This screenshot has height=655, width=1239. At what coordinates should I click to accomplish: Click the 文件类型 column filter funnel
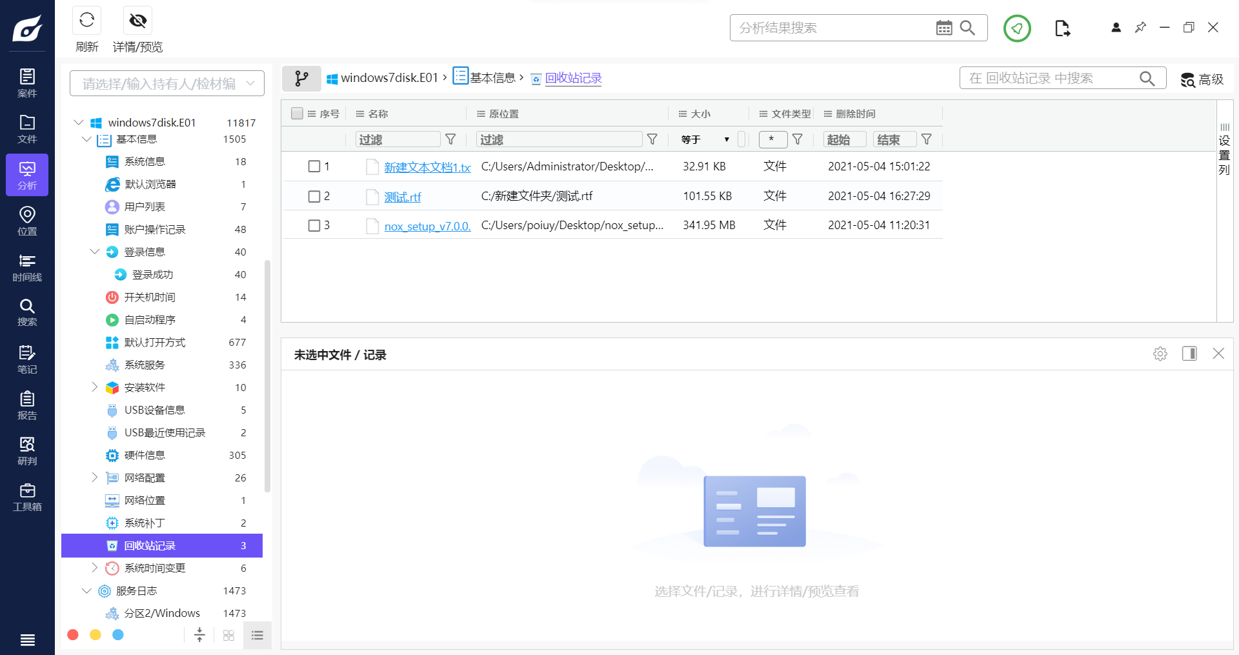(x=798, y=139)
